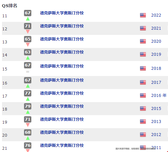Open 德克萨斯大学奥斯汀分校 link in 2016 row

pyautogui.click(x=62, y=93)
